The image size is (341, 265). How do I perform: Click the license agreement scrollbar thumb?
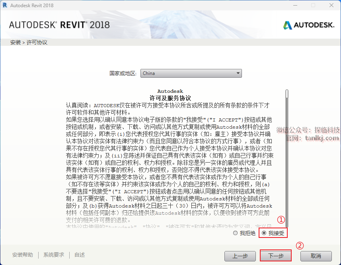(287, 94)
